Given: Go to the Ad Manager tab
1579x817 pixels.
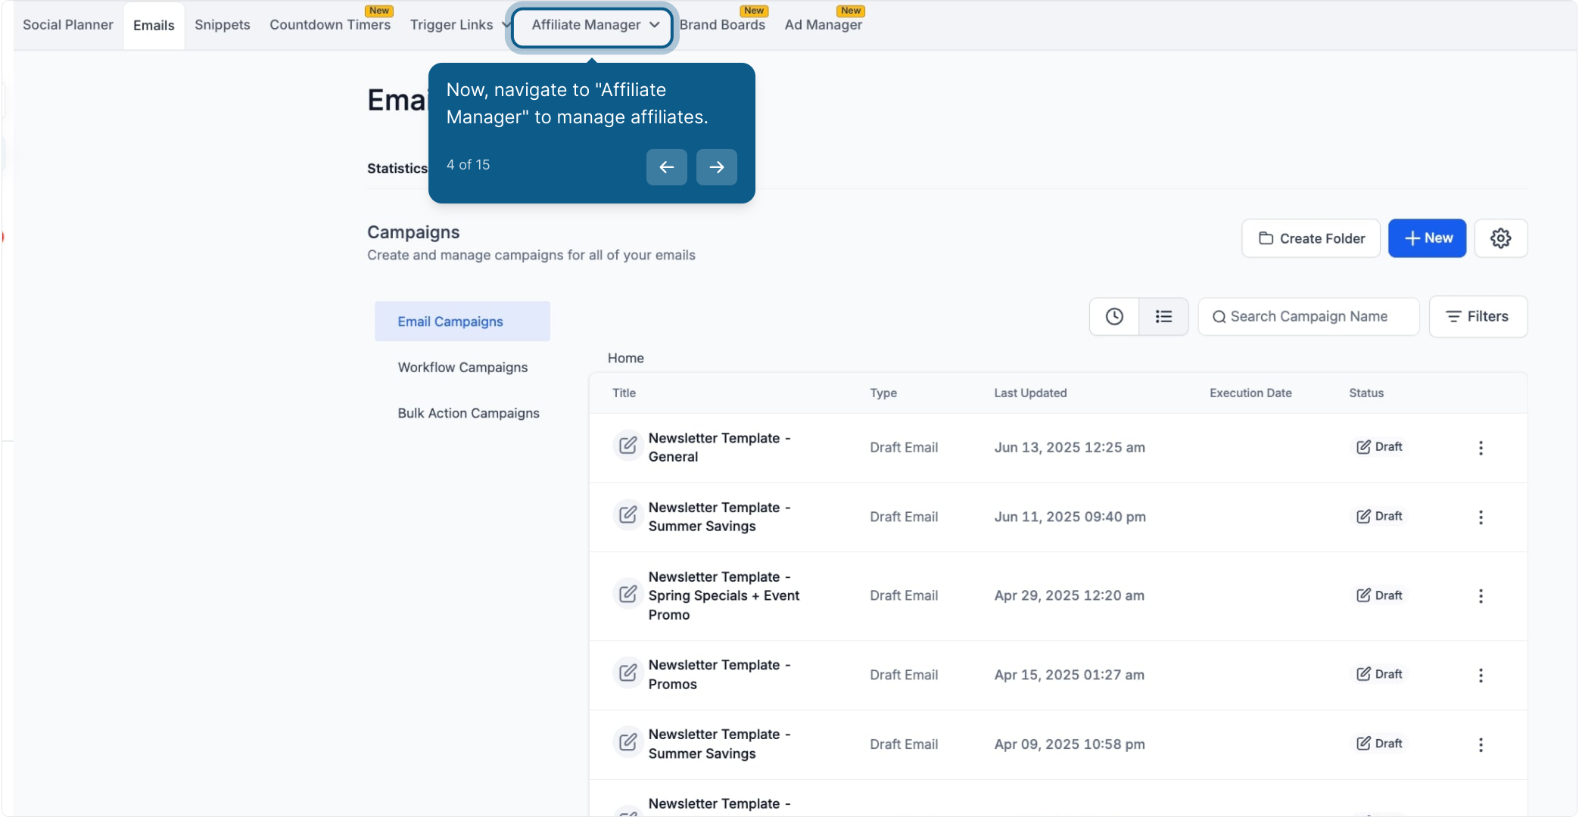Looking at the screenshot, I should click(x=824, y=25).
